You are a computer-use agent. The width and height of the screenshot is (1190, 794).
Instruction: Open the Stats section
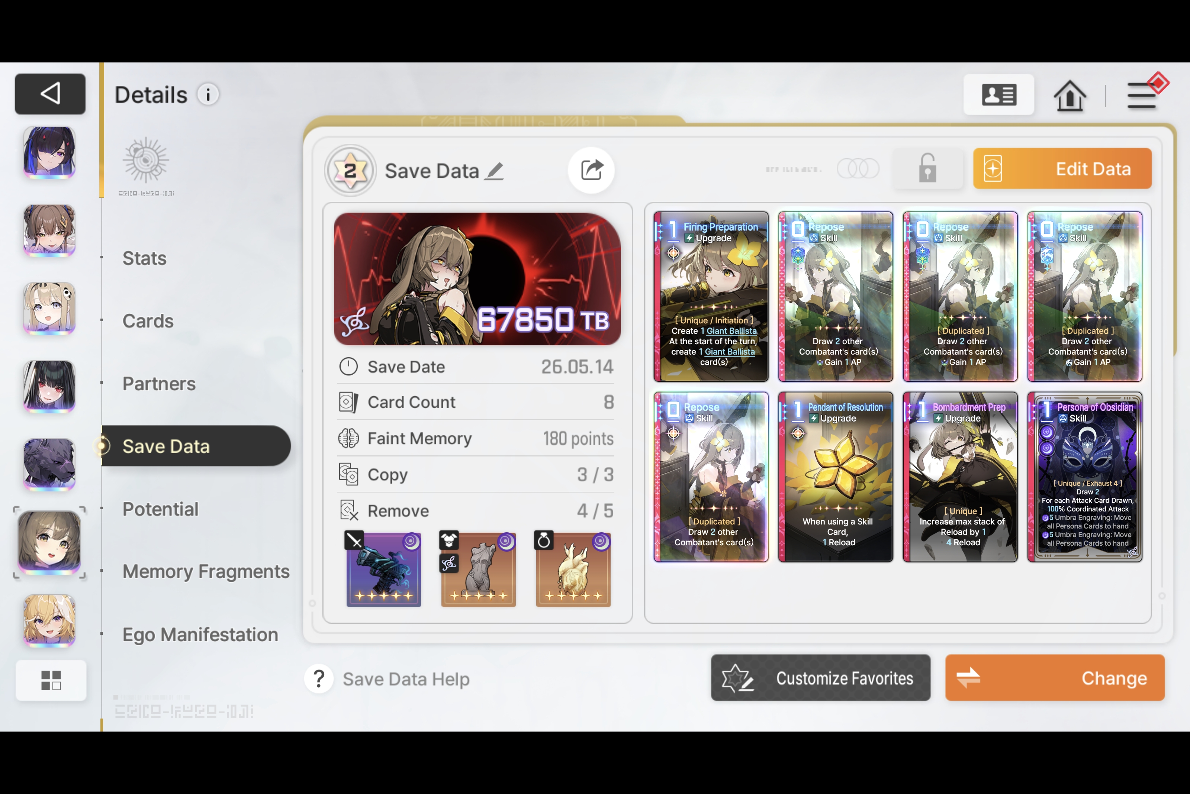pyautogui.click(x=144, y=258)
